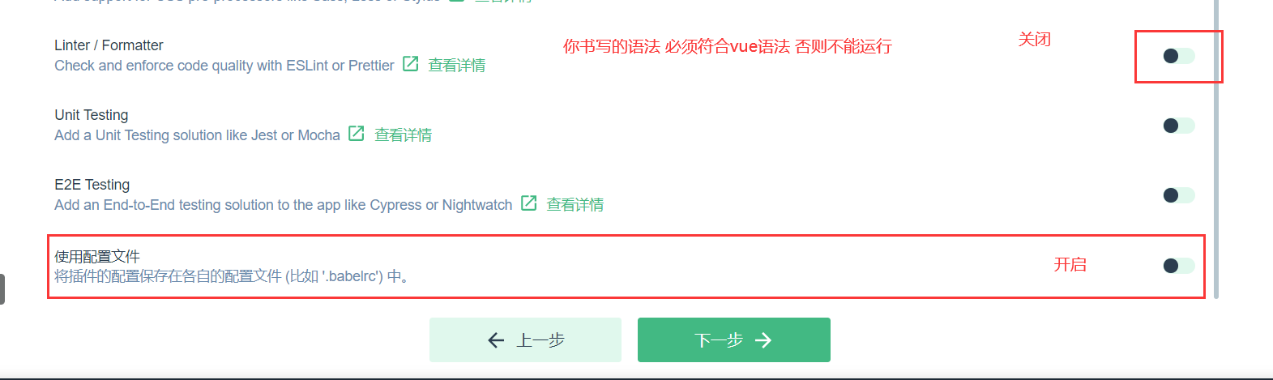Enable the E2E Testing switch
Screen dimensions: 1273x380
pos(1179,195)
